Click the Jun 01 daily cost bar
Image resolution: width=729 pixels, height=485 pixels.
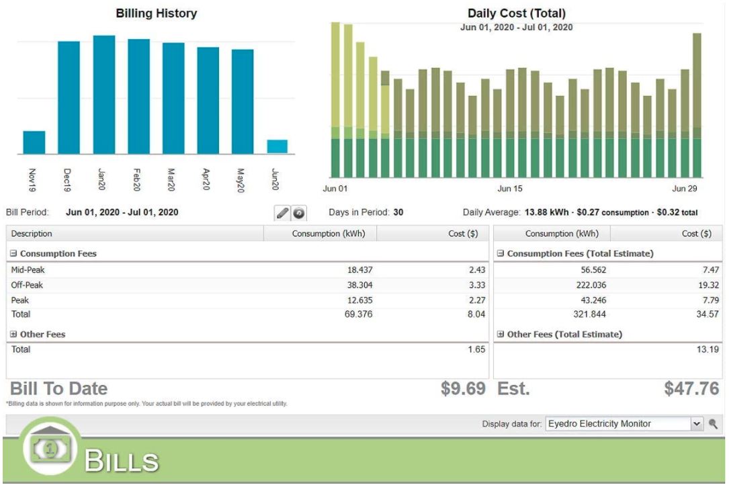[x=335, y=101]
